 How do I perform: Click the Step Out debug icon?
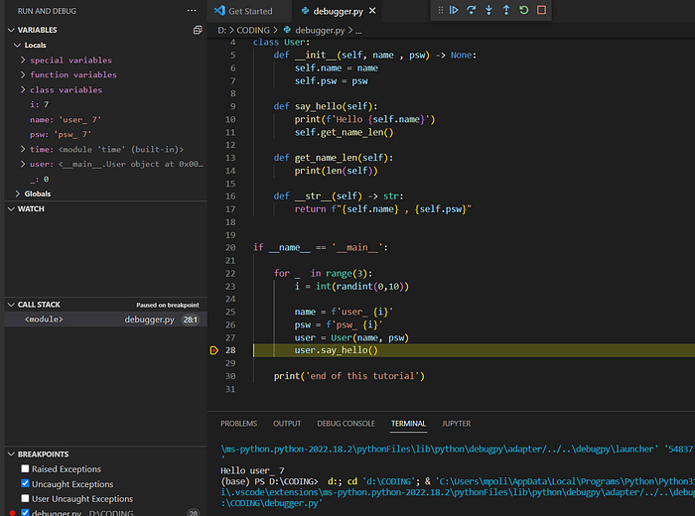pyautogui.click(x=506, y=10)
